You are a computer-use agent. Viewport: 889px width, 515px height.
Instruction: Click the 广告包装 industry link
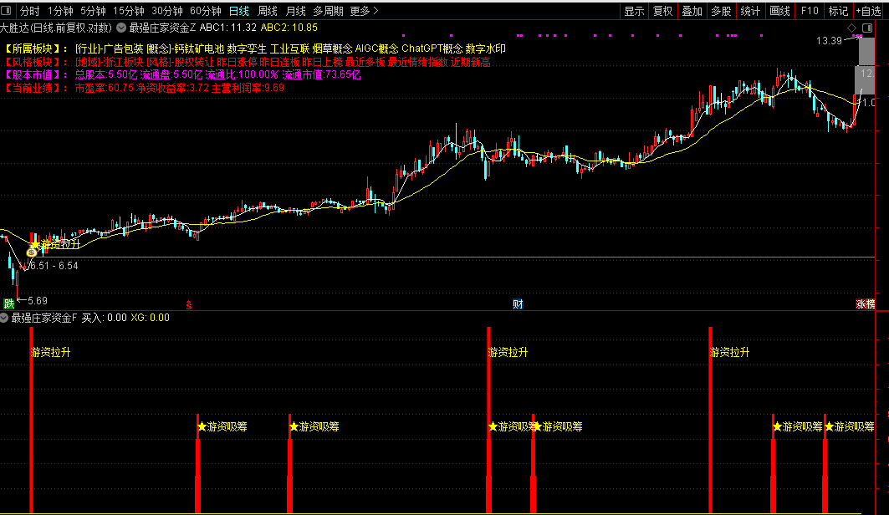(x=124, y=49)
